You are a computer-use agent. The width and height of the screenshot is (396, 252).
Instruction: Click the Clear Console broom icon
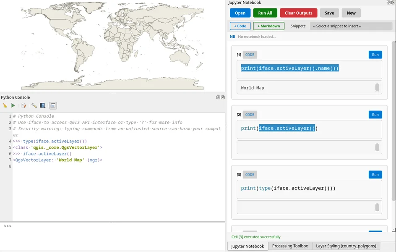5,106
